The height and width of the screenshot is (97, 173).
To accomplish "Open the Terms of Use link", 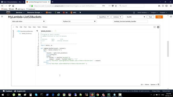I will click(166, 91).
